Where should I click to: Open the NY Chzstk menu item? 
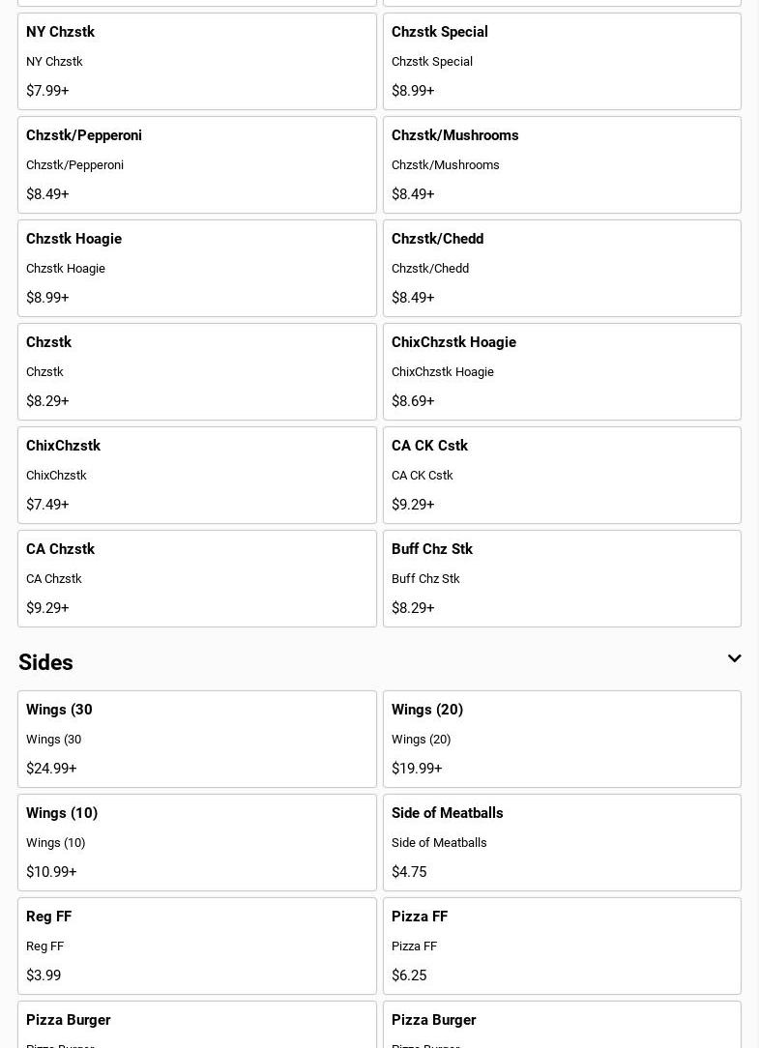(196, 61)
